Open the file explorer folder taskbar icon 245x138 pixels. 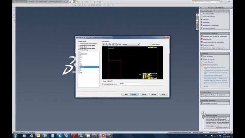tap(88, 136)
